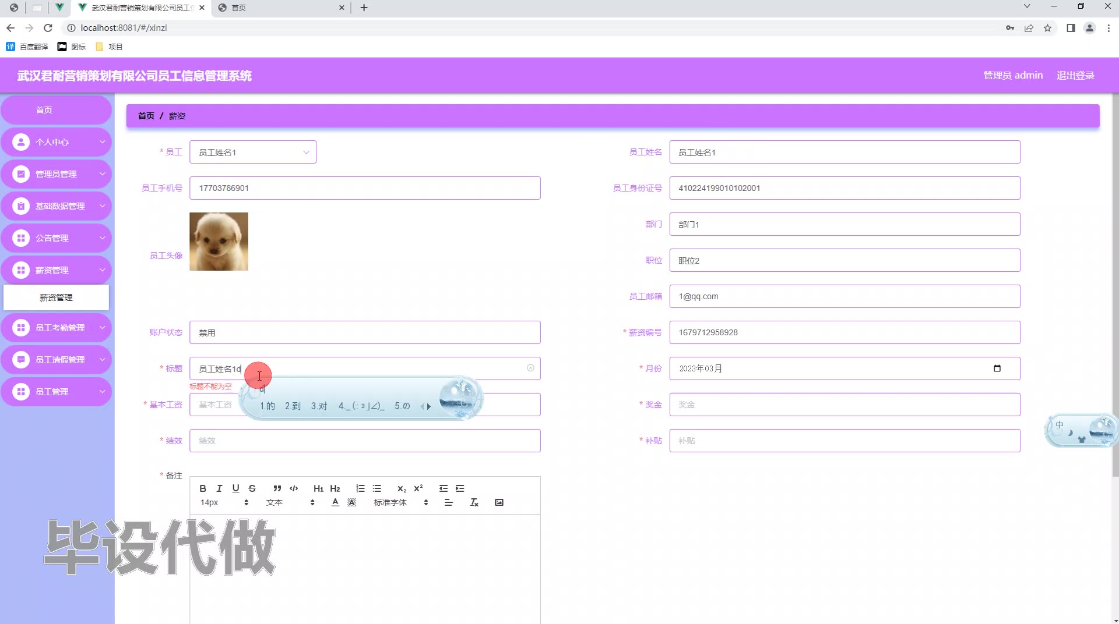
Task: Open the text alignment option
Action: pos(449,502)
